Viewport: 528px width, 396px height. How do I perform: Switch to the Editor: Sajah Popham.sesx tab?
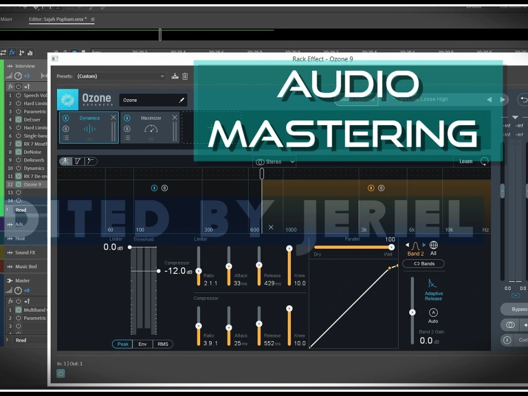pyautogui.click(x=58, y=19)
